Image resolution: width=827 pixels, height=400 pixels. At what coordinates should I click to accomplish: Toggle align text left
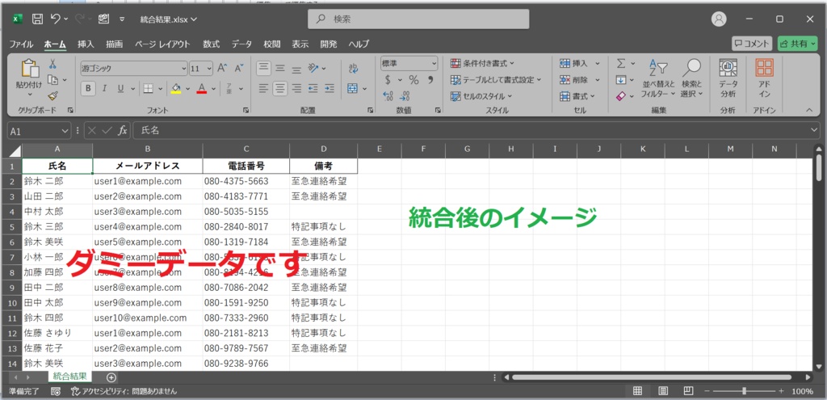(263, 88)
